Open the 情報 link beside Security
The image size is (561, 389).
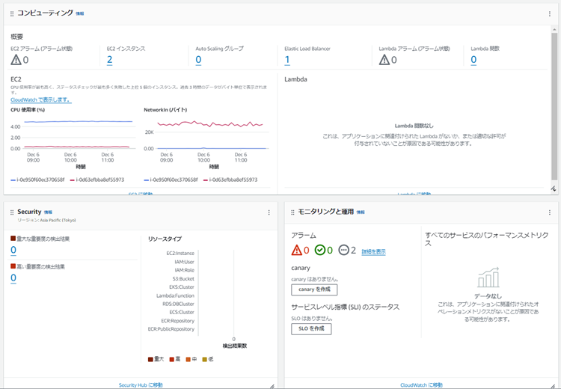click(49, 212)
